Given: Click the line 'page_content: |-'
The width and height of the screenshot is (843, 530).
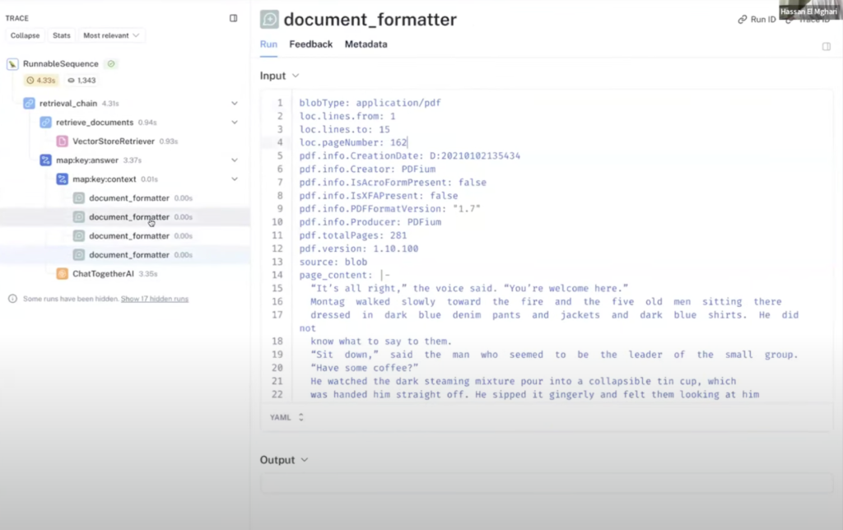Looking at the screenshot, I should click(345, 275).
